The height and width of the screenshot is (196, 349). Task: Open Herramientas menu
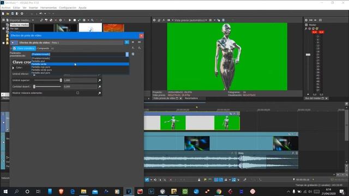tap(49, 8)
